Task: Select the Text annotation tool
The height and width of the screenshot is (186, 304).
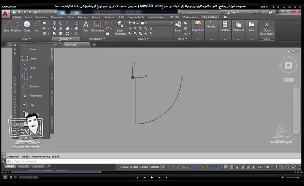Action: click(x=86, y=27)
